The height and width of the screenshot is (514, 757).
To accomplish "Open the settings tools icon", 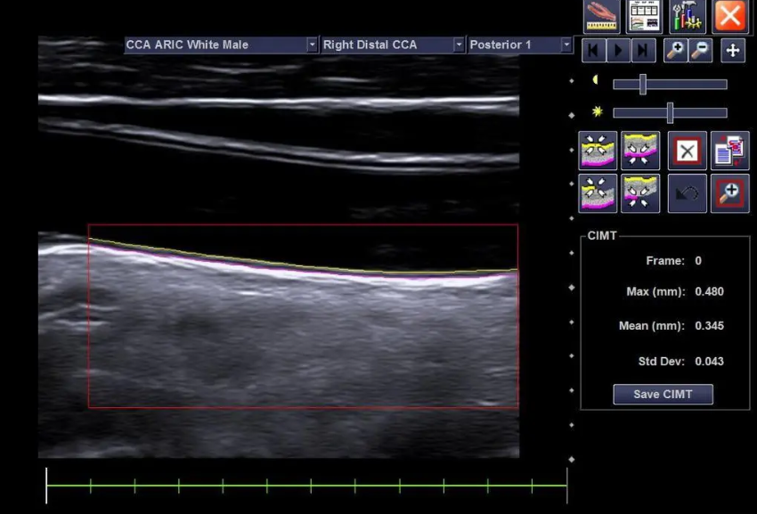I will click(x=687, y=16).
